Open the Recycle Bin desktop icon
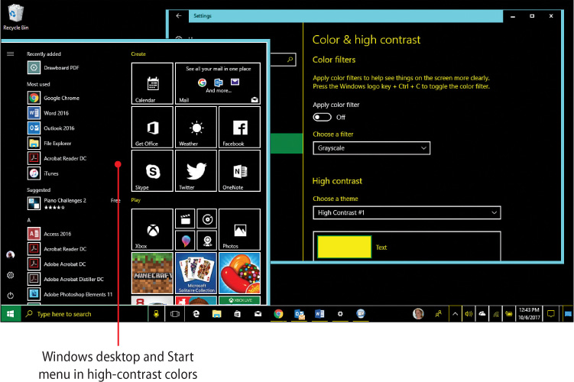Image resolution: width=574 pixels, height=382 pixels. point(15,18)
